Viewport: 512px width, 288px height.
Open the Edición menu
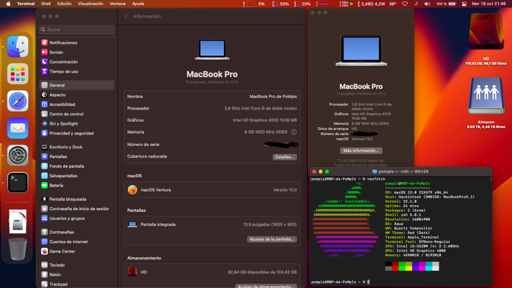(x=65, y=4)
